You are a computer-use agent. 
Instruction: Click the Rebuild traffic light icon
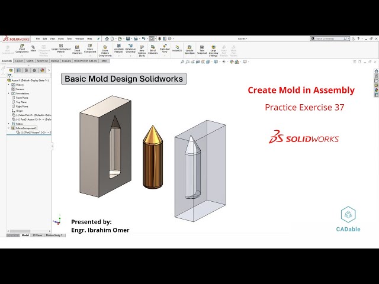[x=159, y=38]
